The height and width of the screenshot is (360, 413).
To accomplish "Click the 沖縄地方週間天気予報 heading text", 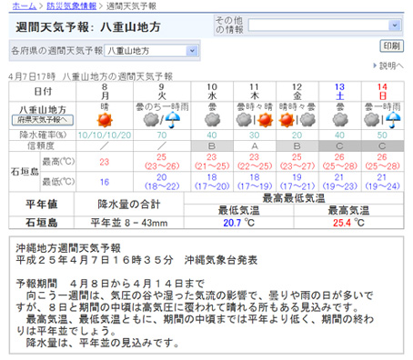I will pos(68,248).
